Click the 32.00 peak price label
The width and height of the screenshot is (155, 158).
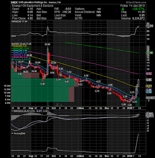(47, 44)
